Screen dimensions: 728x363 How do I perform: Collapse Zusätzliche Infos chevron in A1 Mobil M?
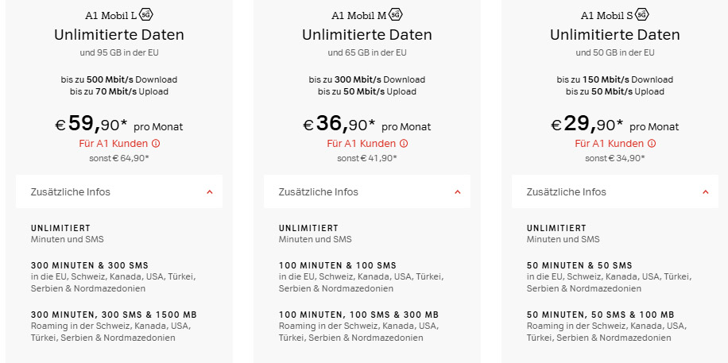click(457, 192)
